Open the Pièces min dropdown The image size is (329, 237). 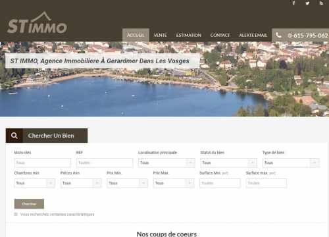click(x=81, y=183)
